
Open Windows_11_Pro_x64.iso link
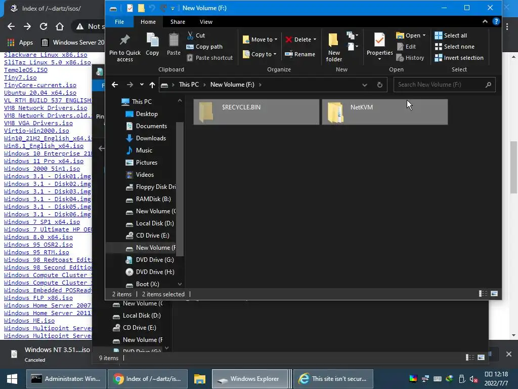44,161
